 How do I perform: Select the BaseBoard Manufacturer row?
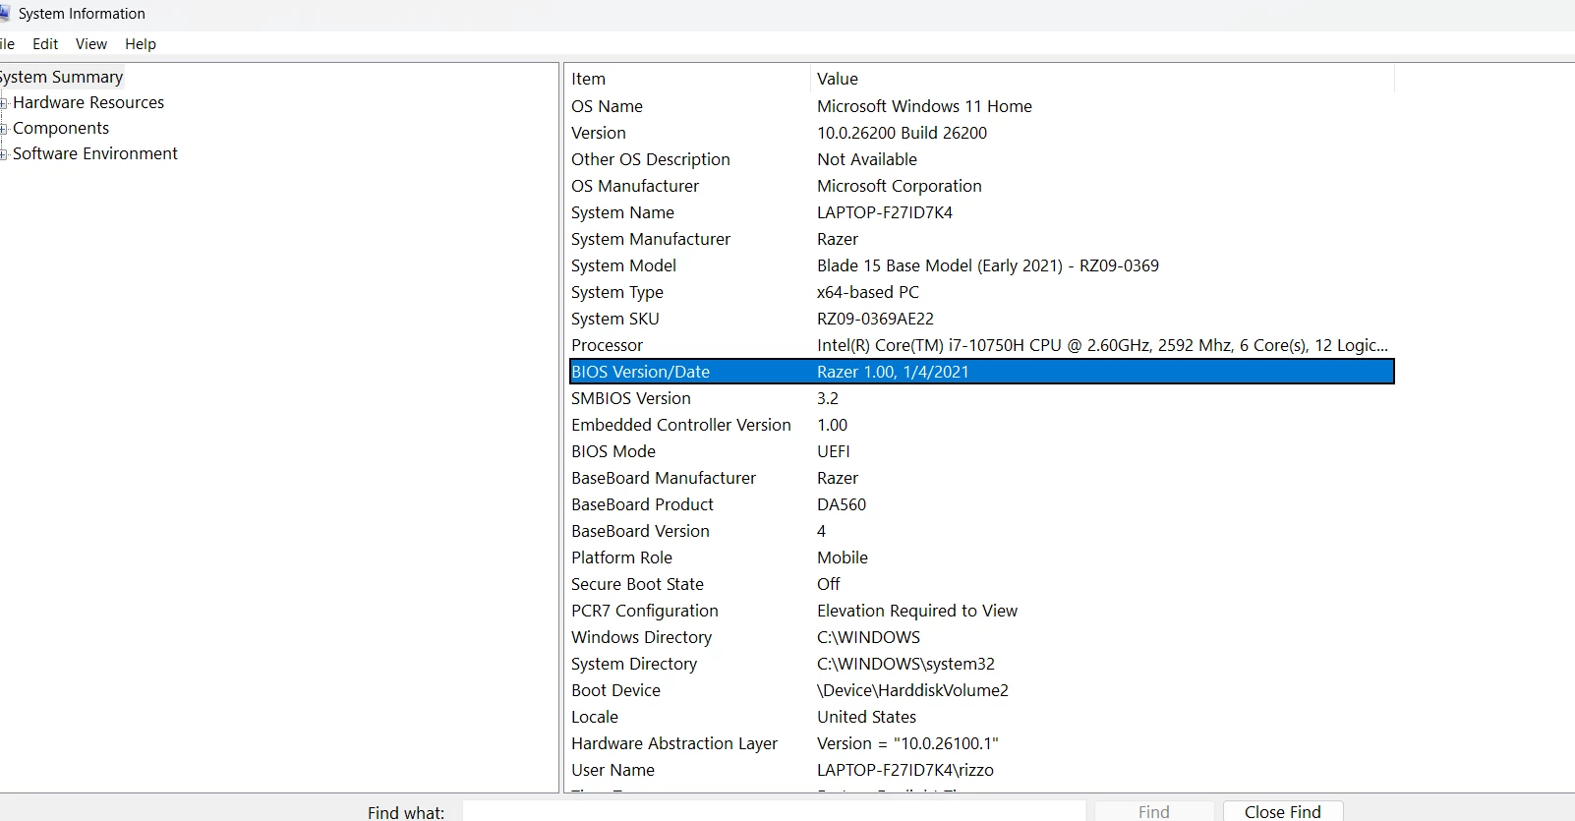point(981,478)
